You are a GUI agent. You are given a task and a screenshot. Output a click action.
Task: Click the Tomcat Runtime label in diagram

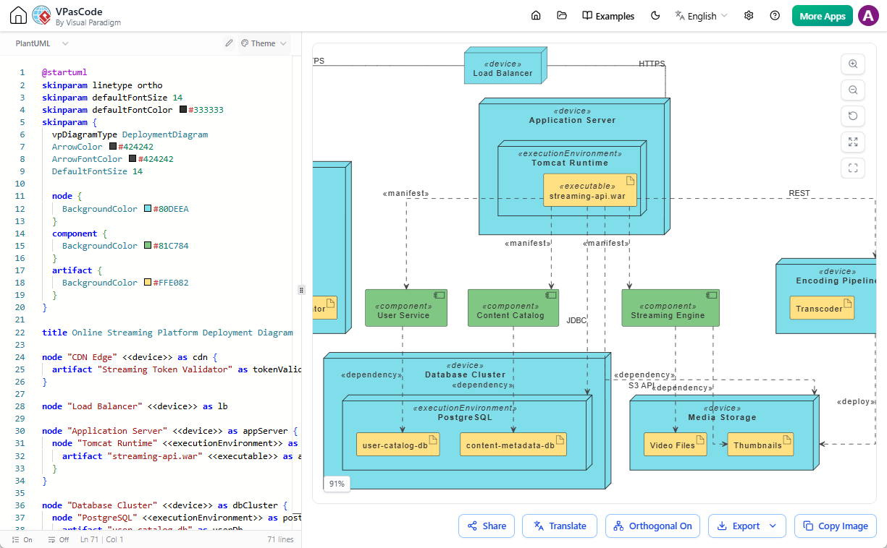(570, 163)
